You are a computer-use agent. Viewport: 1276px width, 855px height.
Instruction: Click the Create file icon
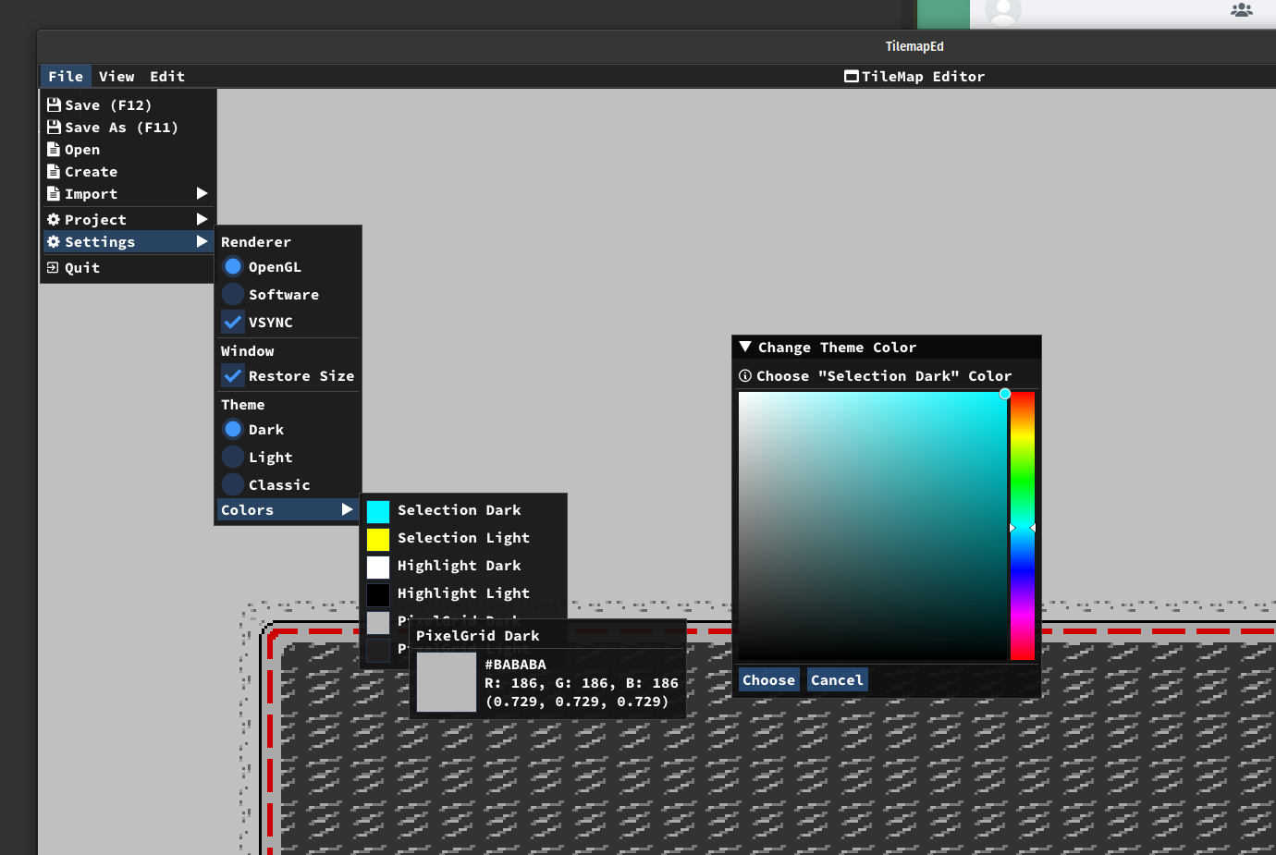(54, 171)
